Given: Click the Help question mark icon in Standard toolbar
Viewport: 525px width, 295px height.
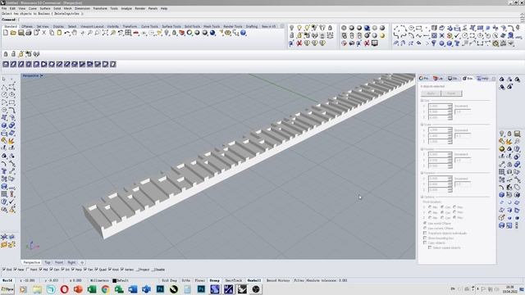Looking at the screenshot, I should coord(244,33).
